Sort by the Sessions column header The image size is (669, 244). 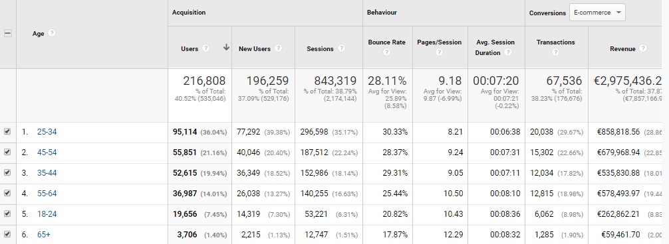pos(320,48)
